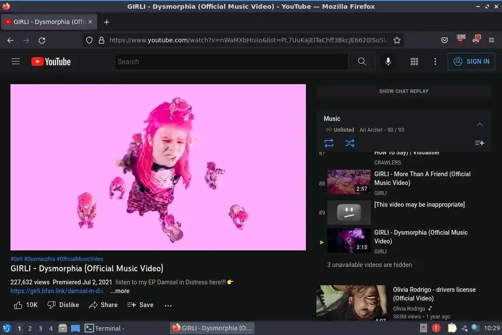This screenshot has width=502, height=335.
Task: Expand description with ...more
Action: point(120,291)
